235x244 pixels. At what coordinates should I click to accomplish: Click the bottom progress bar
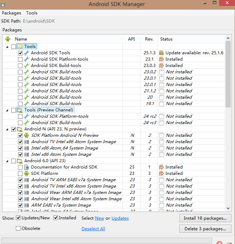[x=107, y=240]
